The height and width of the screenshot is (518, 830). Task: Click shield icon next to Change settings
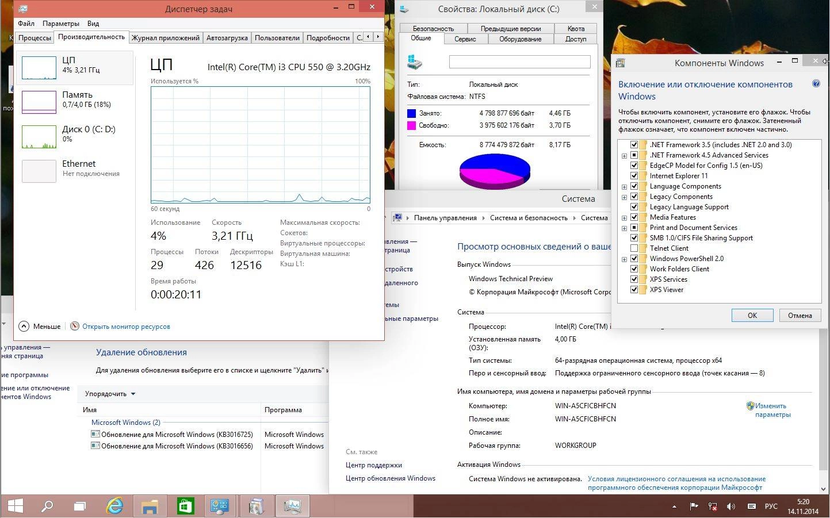click(x=750, y=406)
